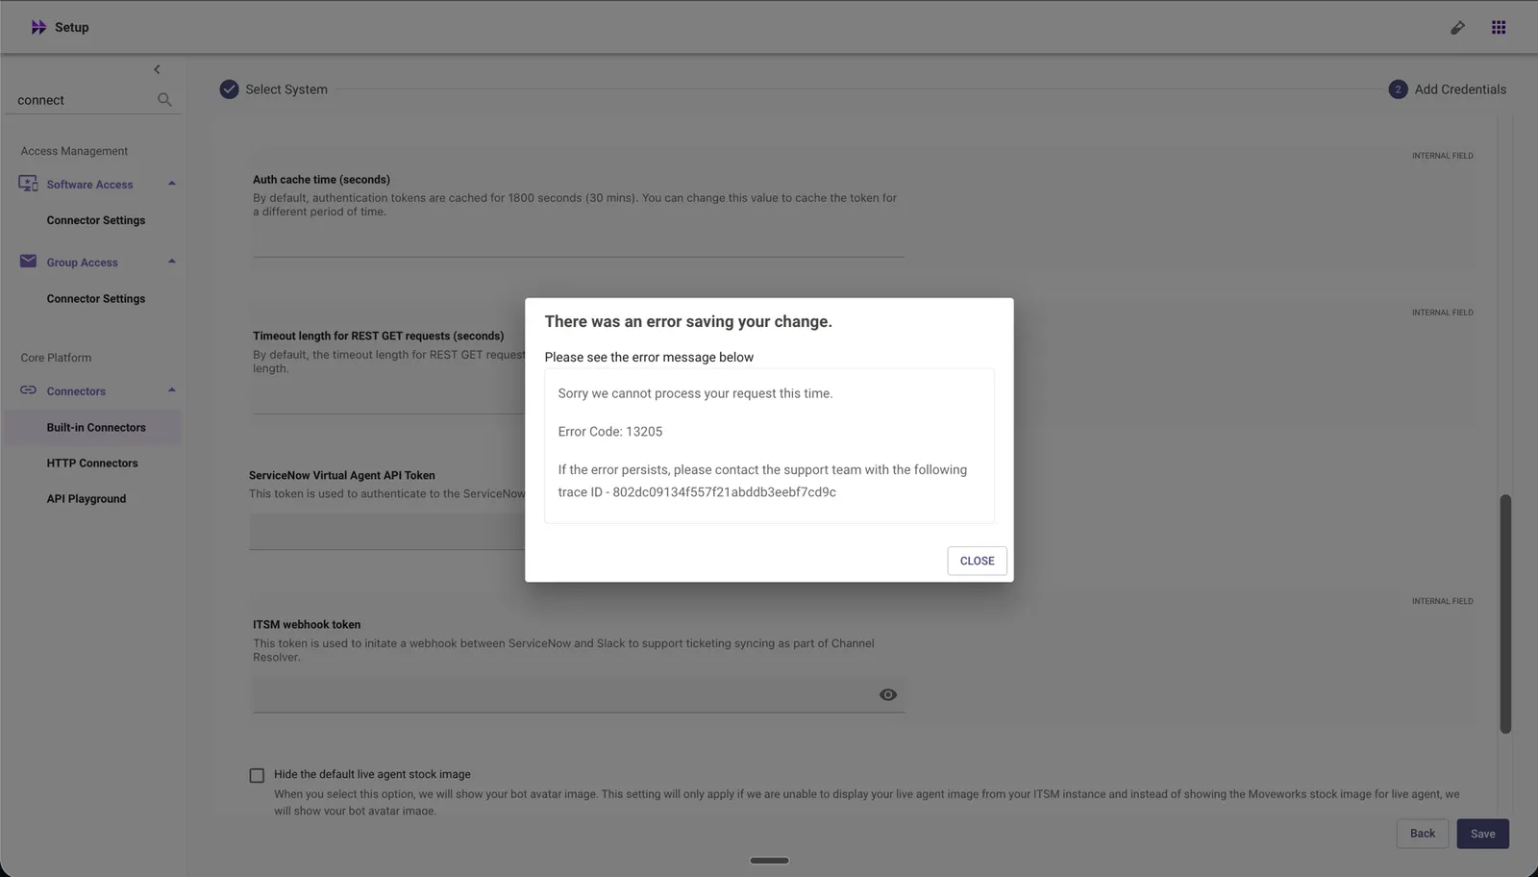
Task: Click the ServiceNow Virtual Agent API Token field
Action: (x=387, y=531)
